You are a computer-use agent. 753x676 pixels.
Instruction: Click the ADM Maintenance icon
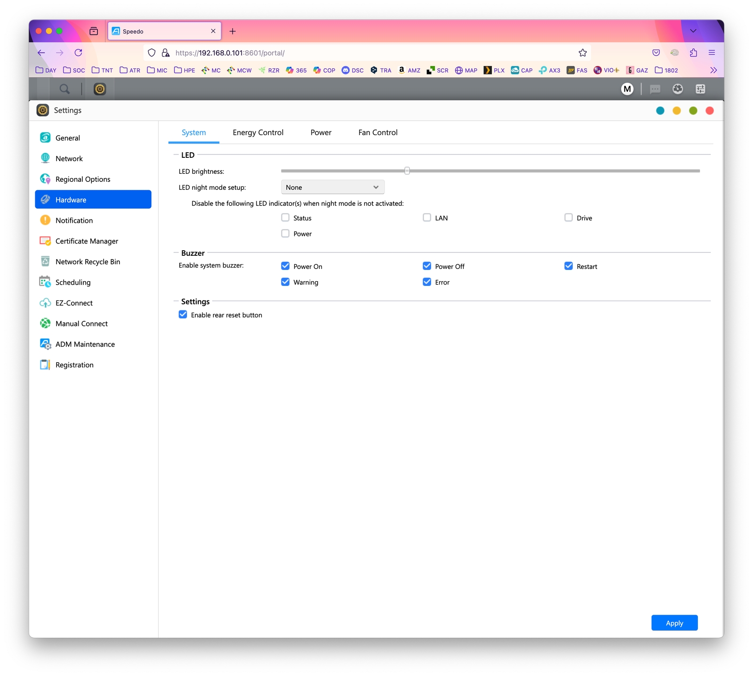(45, 344)
